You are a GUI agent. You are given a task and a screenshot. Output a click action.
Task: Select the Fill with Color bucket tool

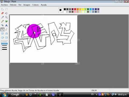(6, 13)
